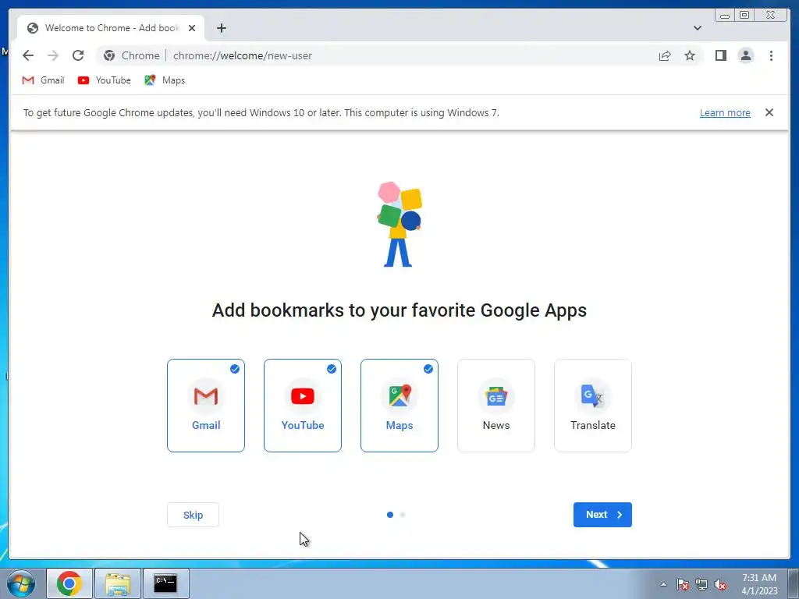Restore down the Chrome window
Image resolution: width=799 pixels, height=599 pixels.
coord(744,15)
